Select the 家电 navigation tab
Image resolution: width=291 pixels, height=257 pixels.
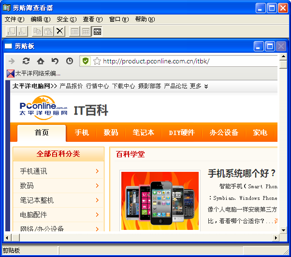point(260,133)
